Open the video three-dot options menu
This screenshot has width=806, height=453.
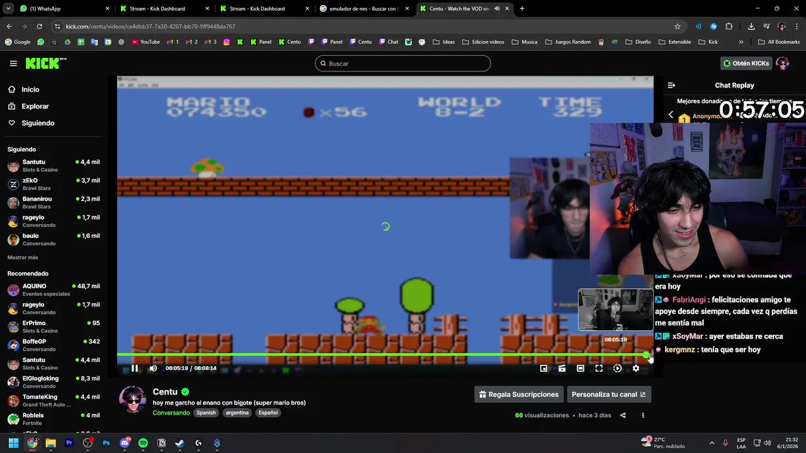643,415
